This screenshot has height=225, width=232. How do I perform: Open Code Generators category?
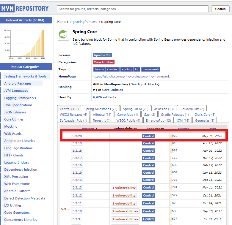click(x=17, y=213)
